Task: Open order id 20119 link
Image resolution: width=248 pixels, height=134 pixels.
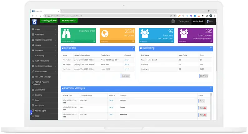Action: click(127, 69)
